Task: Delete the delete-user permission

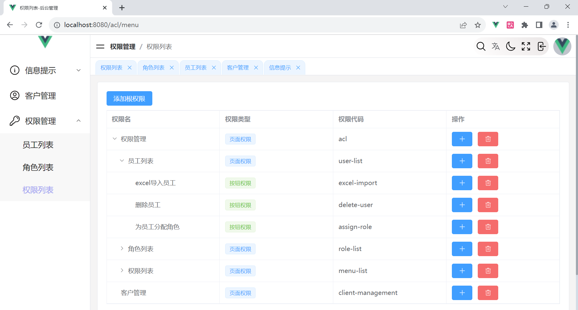Action: click(x=488, y=205)
